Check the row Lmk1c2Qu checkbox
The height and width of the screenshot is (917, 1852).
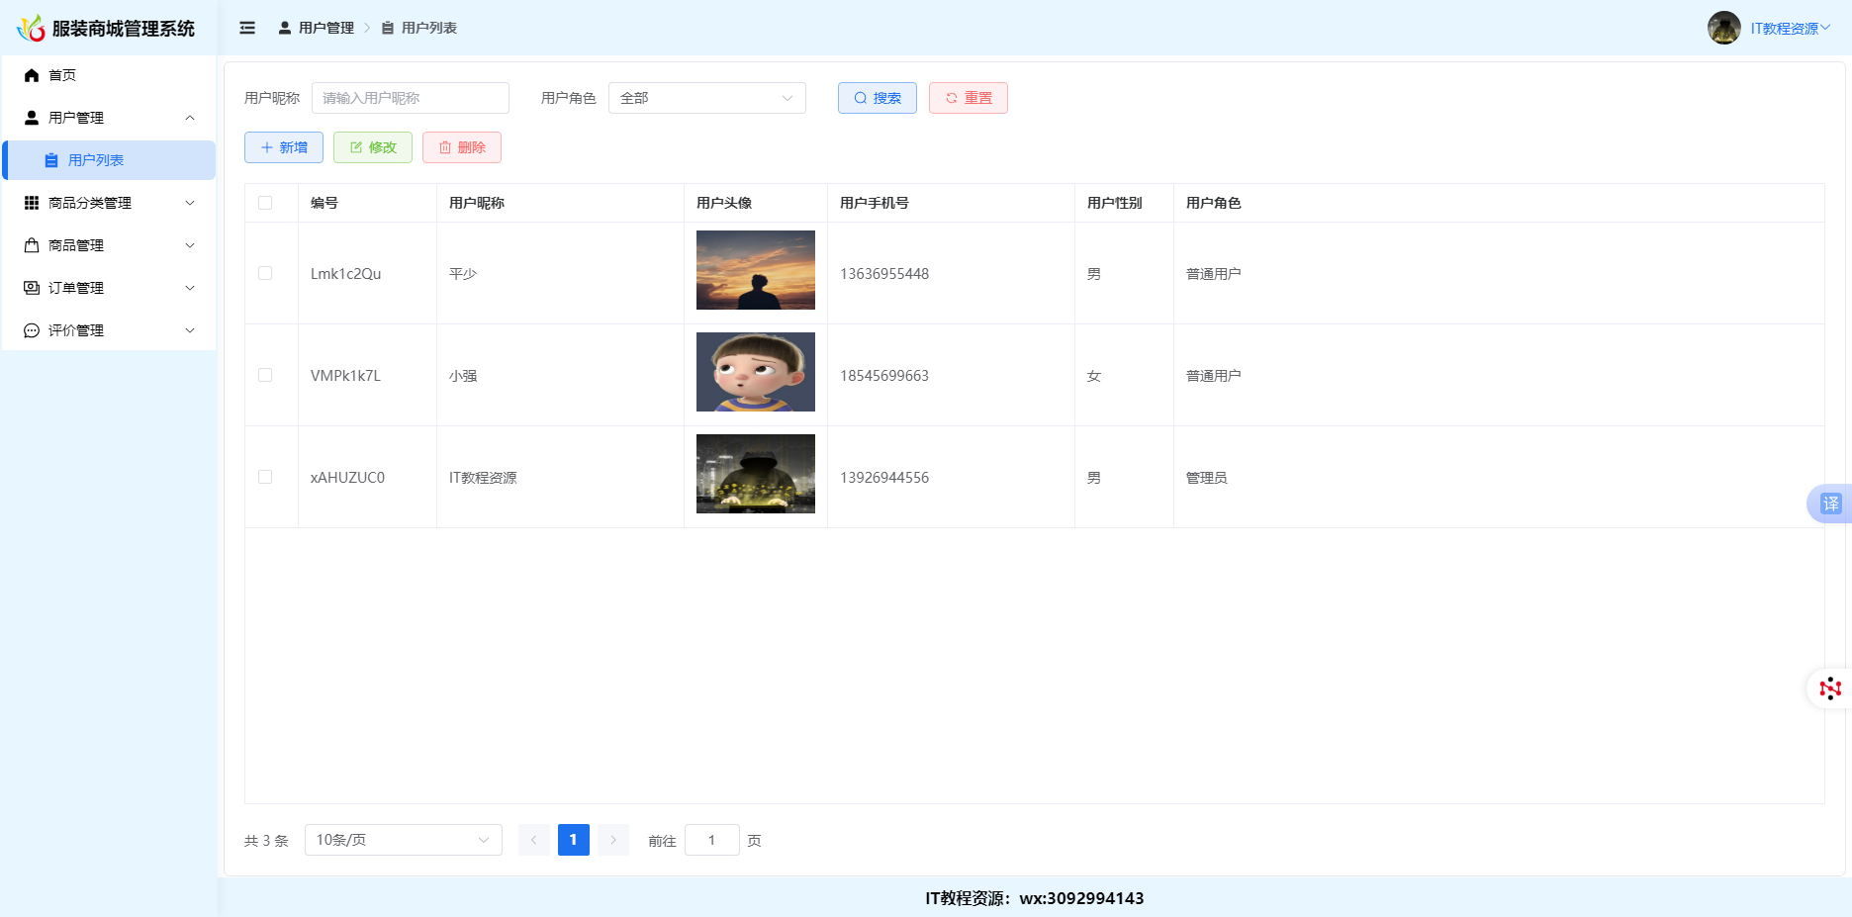pyautogui.click(x=265, y=273)
